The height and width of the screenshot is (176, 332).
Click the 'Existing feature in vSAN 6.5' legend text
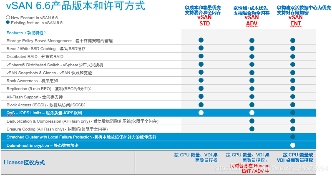(x=37, y=23)
